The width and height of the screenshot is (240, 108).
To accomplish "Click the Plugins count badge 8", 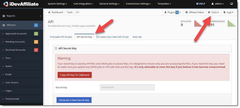I will pyautogui.click(x=177, y=12).
